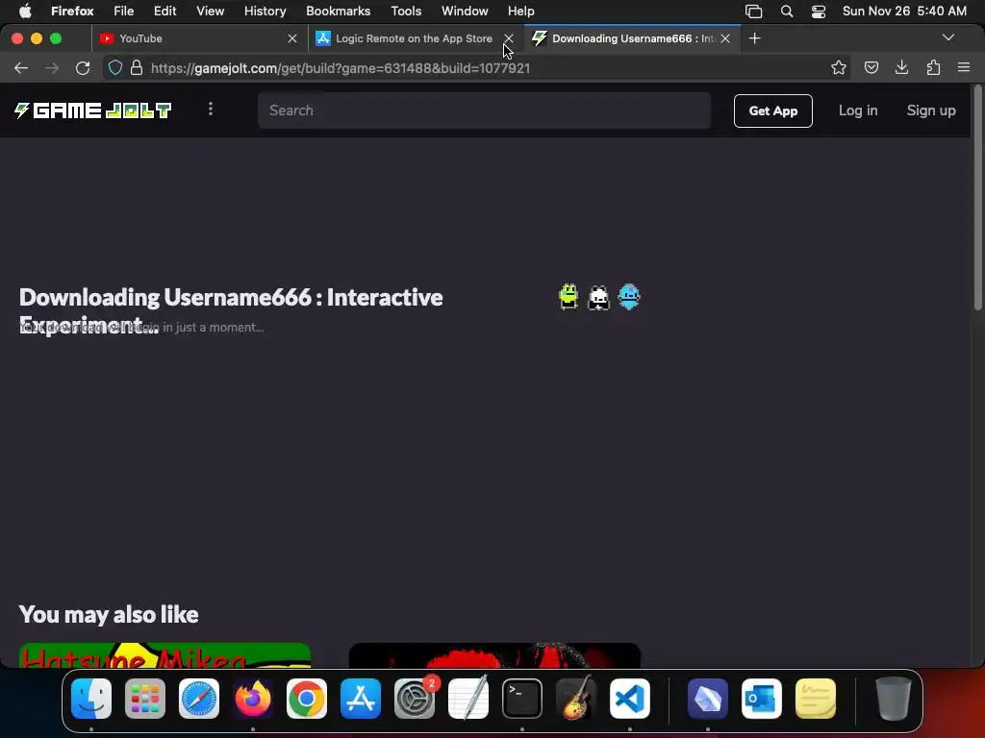Open the Sign up link
The height and width of the screenshot is (738, 985).
(931, 111)
